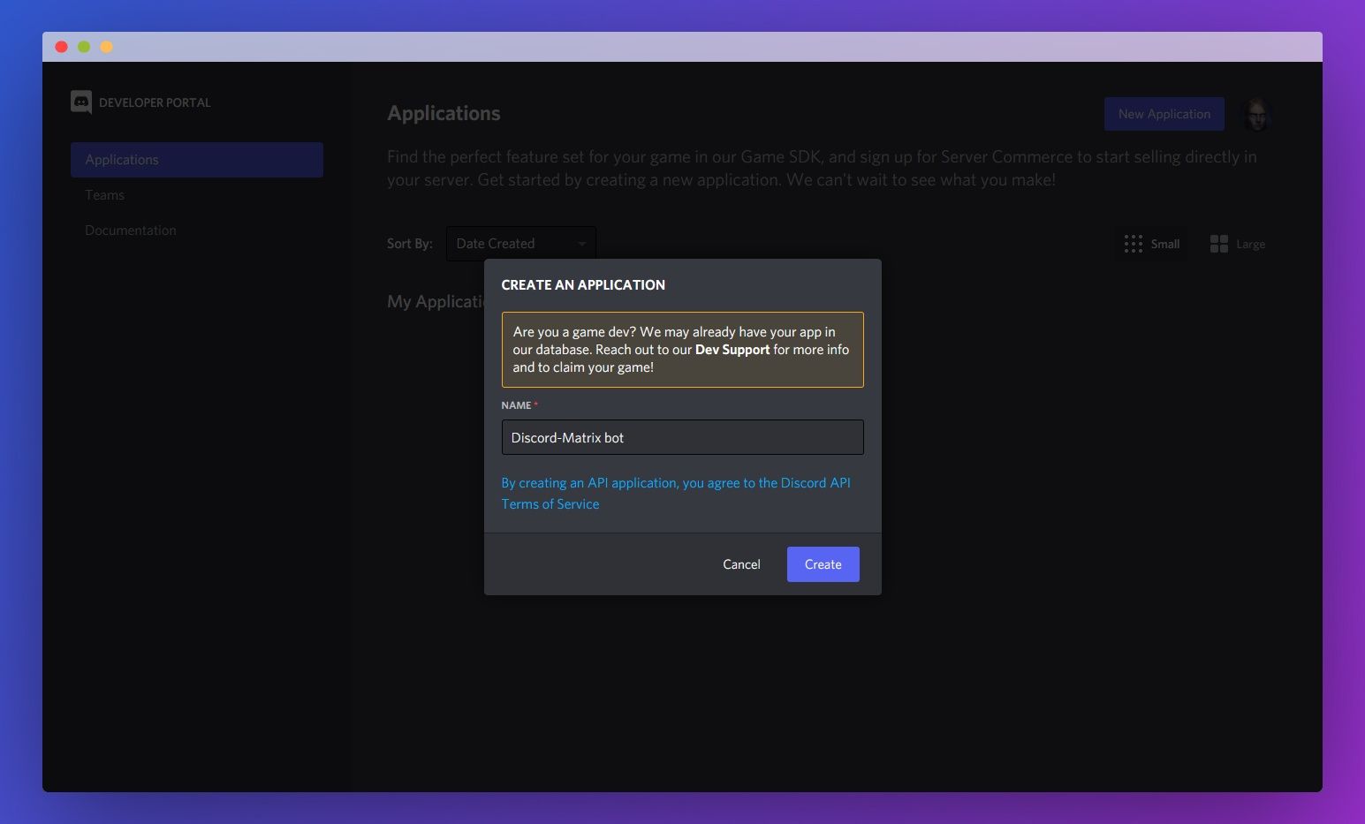Focus the Name input field
Image resolution: width=1365 pixels, height=824 pixels.
(x=683, y=437)
